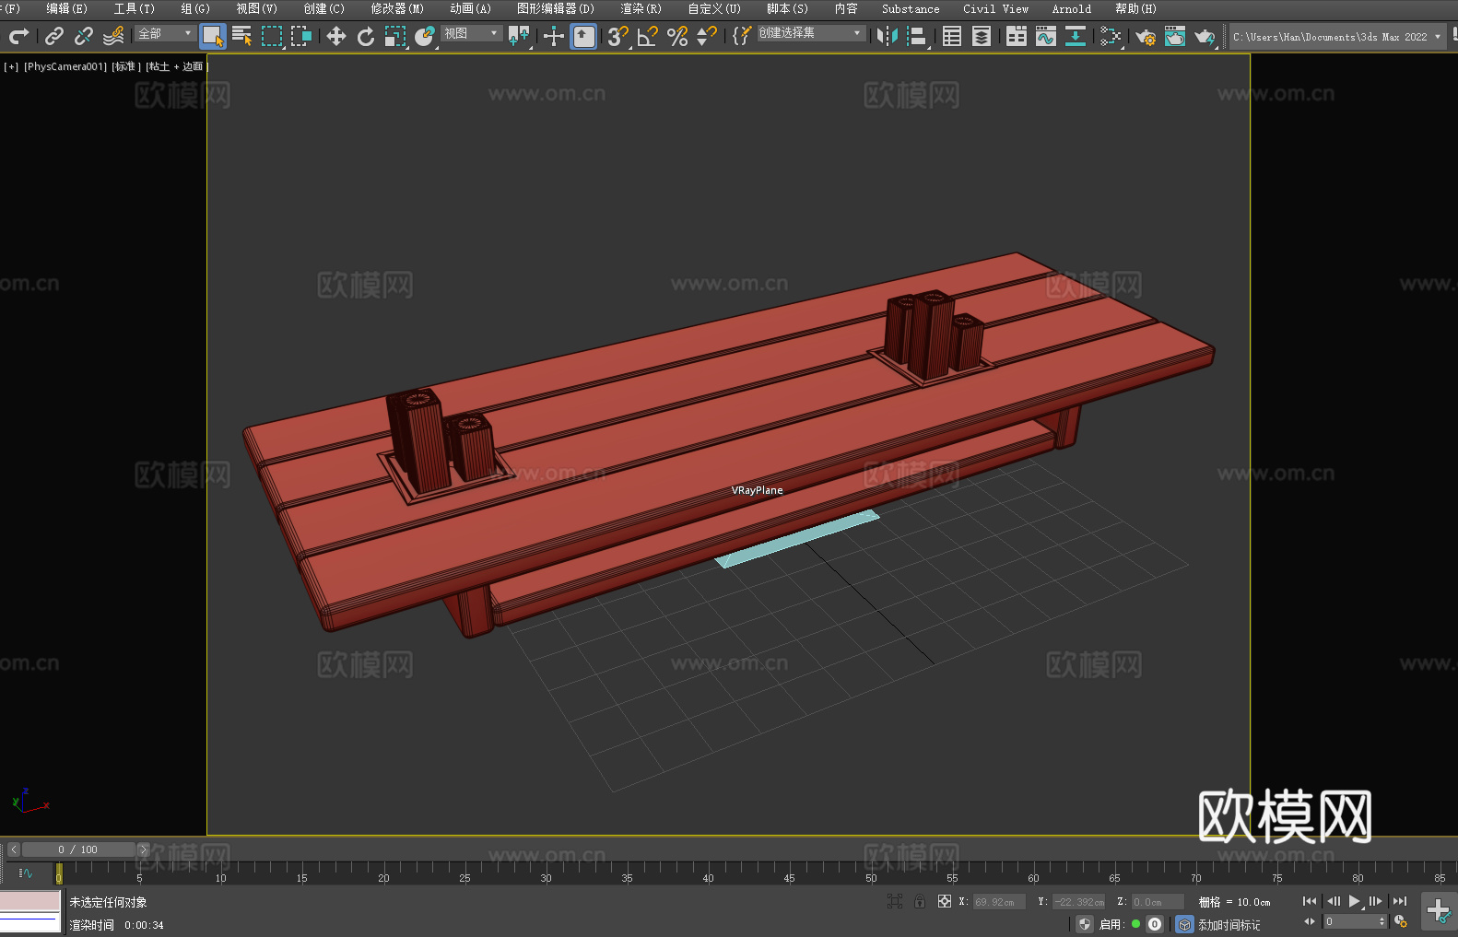Click the Set Keys large plus button
1458x937 pixels.
pyautogui.click(x=1439, y=911)
